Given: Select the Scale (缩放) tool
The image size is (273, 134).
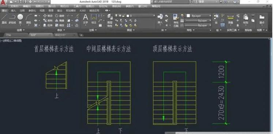Looking at the screenshot, I should pyautogui.click(x=60, y=25).
